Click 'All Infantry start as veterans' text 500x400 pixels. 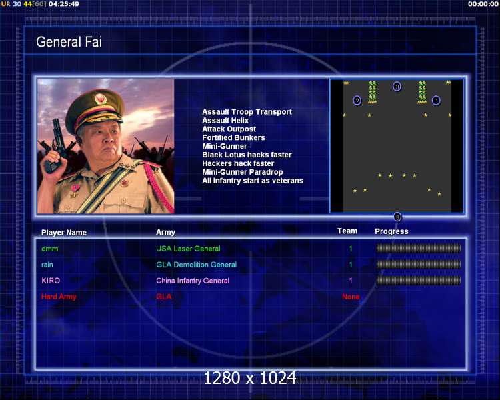(x=253, y=181)
